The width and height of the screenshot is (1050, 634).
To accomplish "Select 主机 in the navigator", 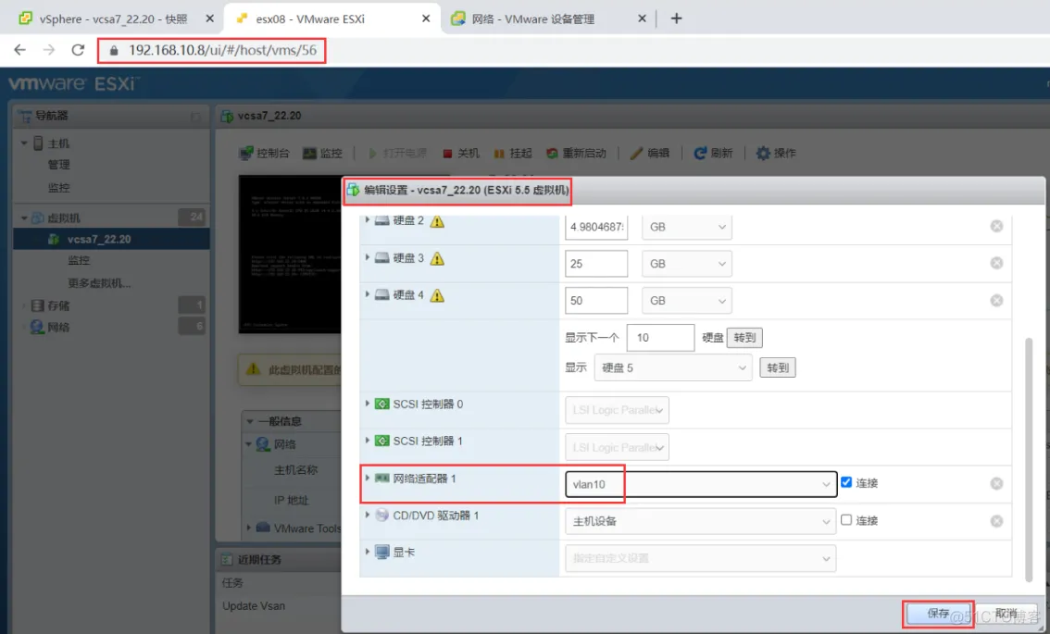I will pyautogui.click(x=58, y=143).
